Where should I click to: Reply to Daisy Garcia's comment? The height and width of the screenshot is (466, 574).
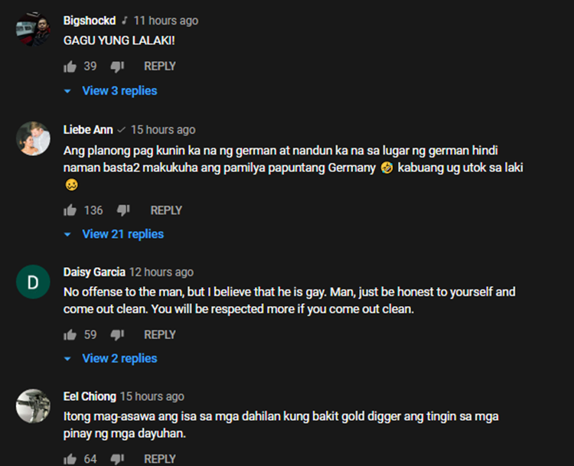pos(160,334)
